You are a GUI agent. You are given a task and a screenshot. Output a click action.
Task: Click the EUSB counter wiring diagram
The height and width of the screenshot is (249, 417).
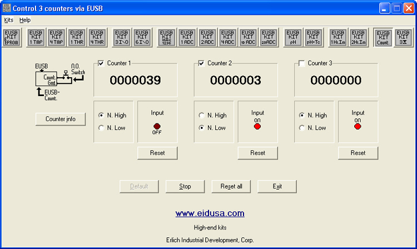tap(60, 82)
